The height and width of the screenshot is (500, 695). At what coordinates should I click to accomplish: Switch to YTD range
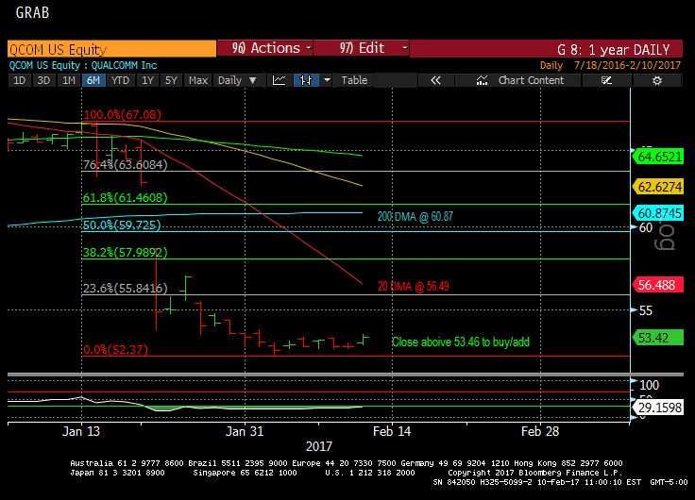[120, 80]
